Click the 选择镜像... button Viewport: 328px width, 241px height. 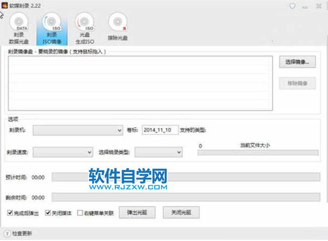(297, 63)
